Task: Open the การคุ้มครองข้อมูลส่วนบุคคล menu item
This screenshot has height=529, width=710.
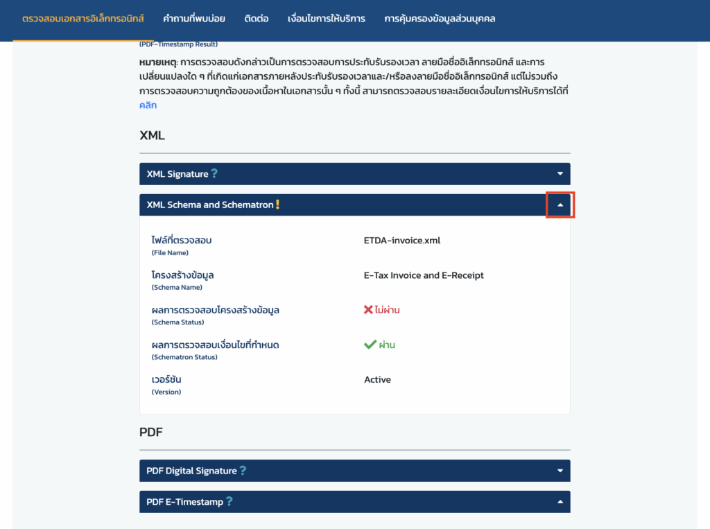Action: [x=440, y=19]
